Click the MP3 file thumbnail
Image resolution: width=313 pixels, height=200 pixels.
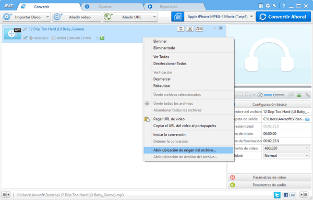pyautogui.click(x=13, y=34)
